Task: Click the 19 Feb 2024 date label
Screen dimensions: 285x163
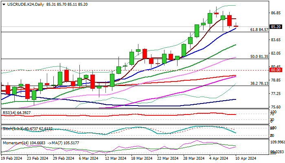Action: coord(12,158)
